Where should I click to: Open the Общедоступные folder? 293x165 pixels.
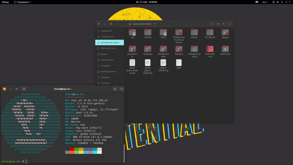[x=194, y=52]
